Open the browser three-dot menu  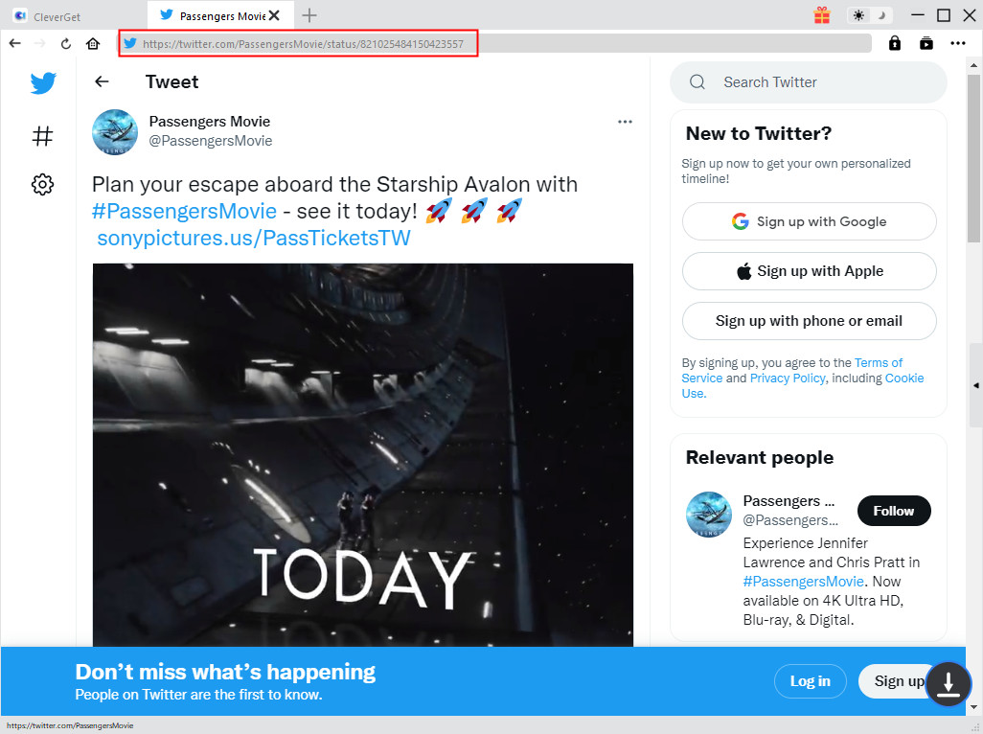tap(958, 43)
